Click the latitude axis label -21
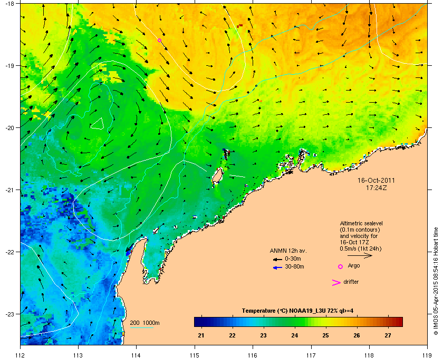Image resolution: width=443 pixels, height=358 pixels. tap(9, 190)
